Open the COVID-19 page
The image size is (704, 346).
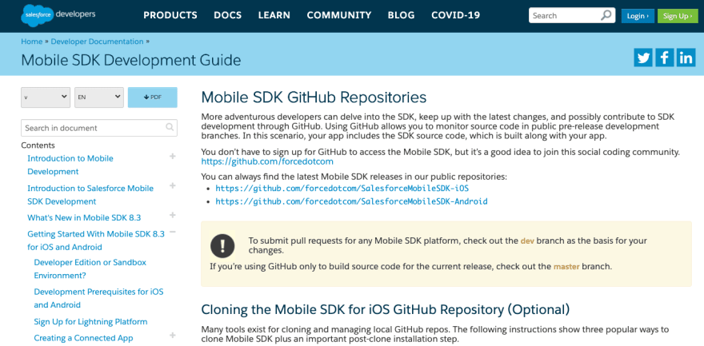click(x=456, y=15)
